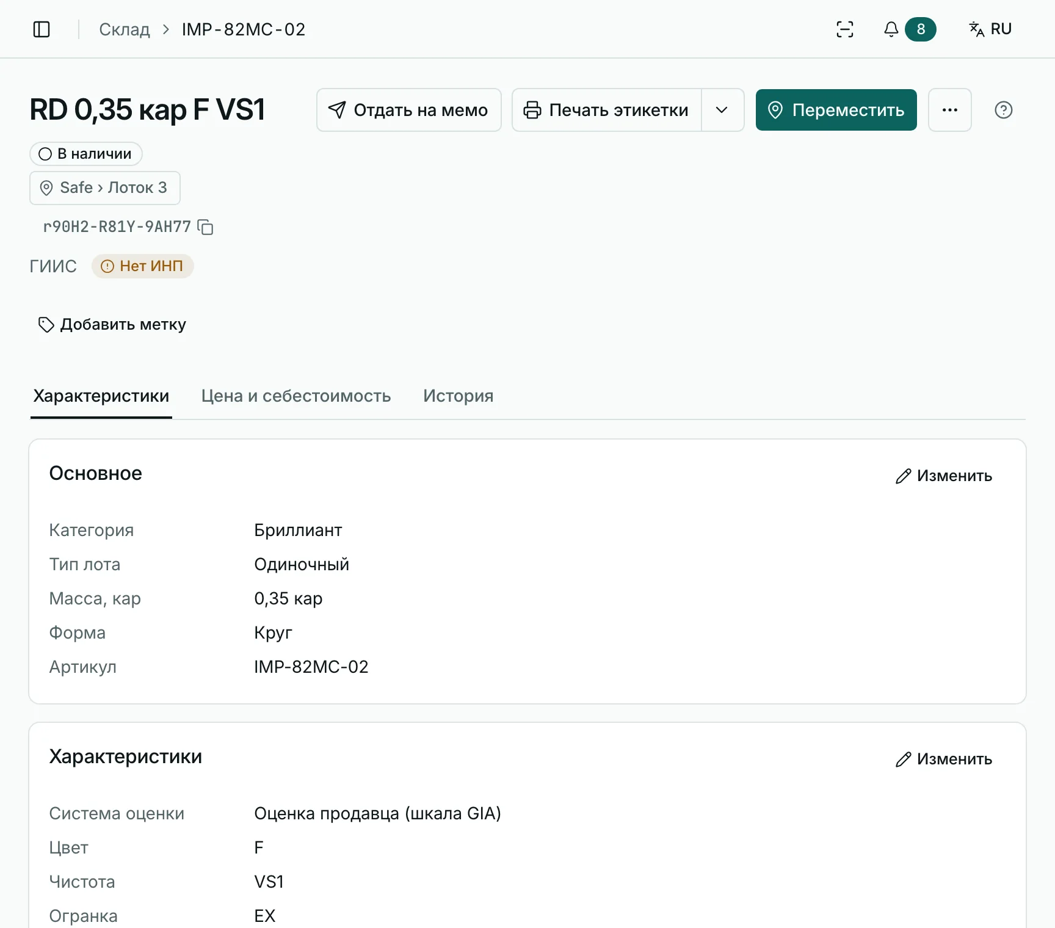The width and height of the screenshot is (1055, 928).
Task: Click the value Оценка продавца (шкала GIA)
Action: (377, 813)
